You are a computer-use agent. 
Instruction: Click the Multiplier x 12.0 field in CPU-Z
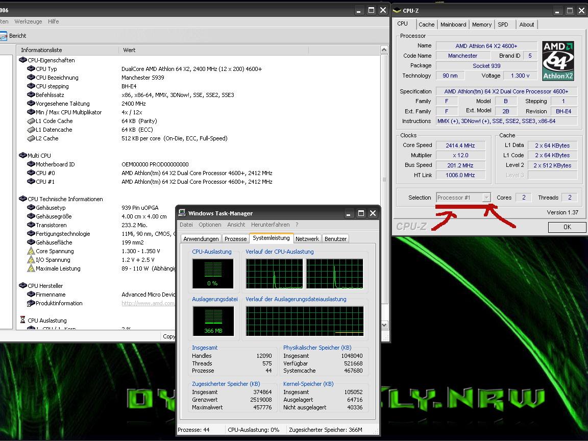[x=460, y=155]
